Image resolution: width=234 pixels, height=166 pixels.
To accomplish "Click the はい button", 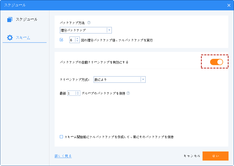I will point(215,156).
